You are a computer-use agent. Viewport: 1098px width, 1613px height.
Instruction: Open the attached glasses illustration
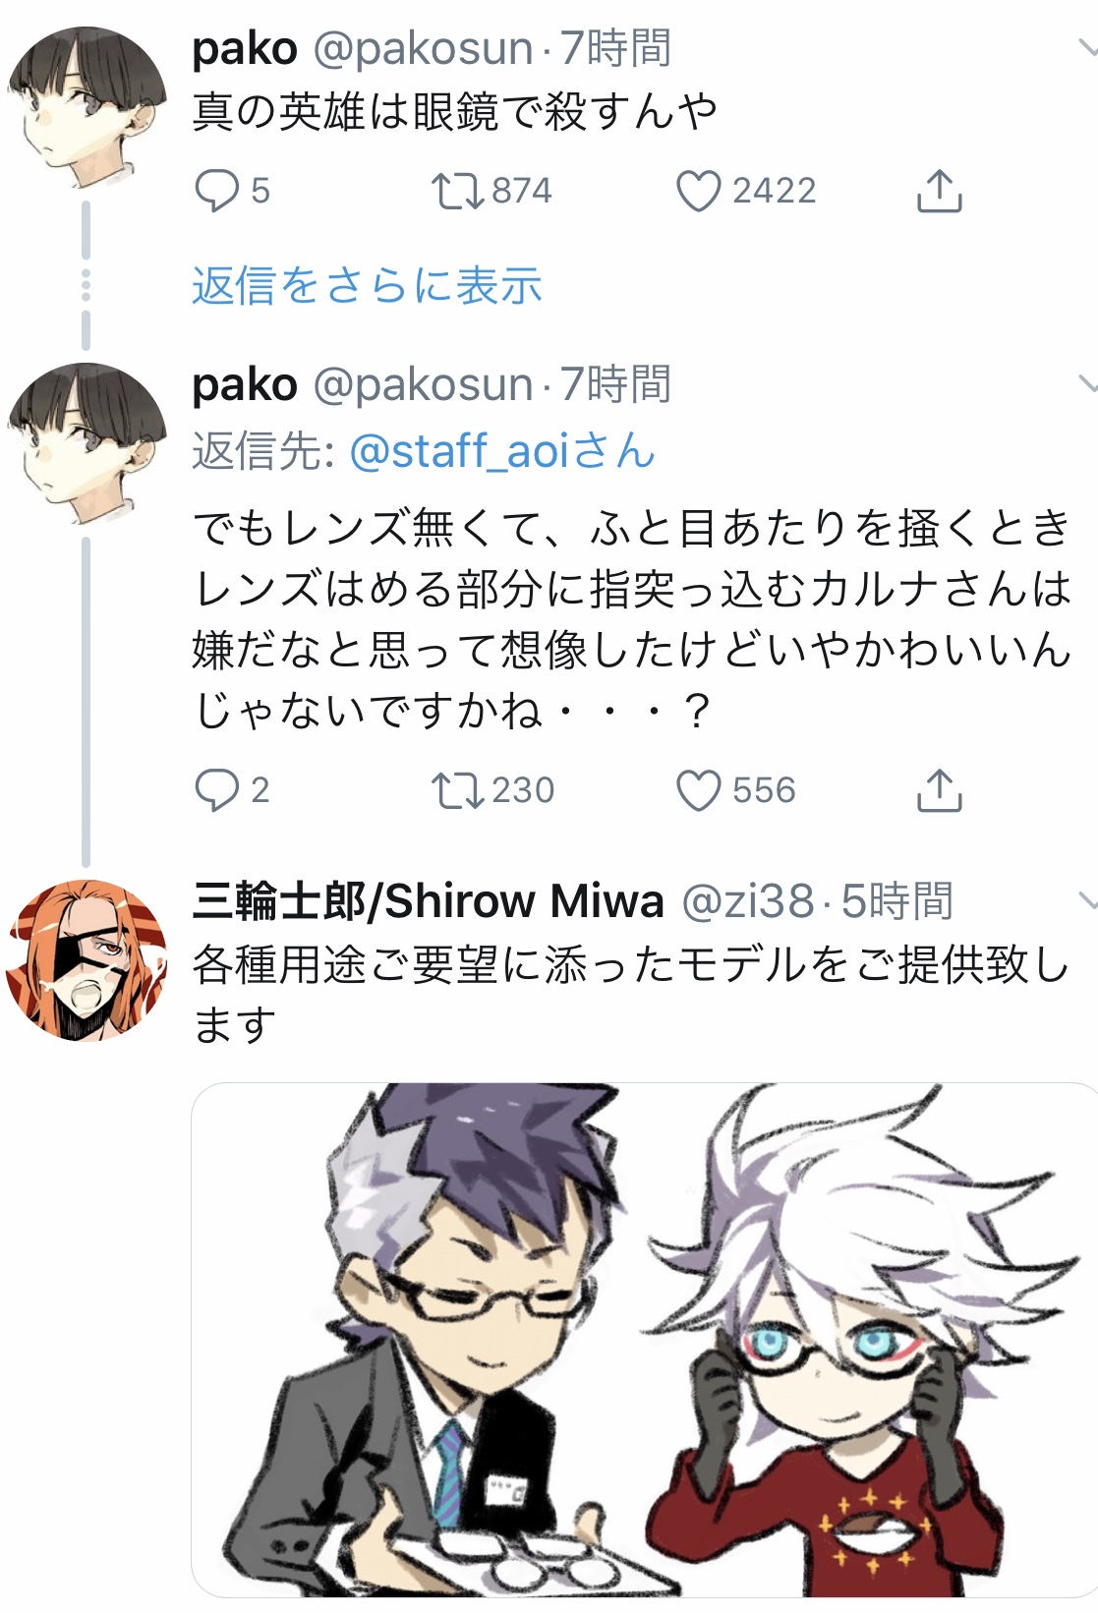(x=645, y=1340)
